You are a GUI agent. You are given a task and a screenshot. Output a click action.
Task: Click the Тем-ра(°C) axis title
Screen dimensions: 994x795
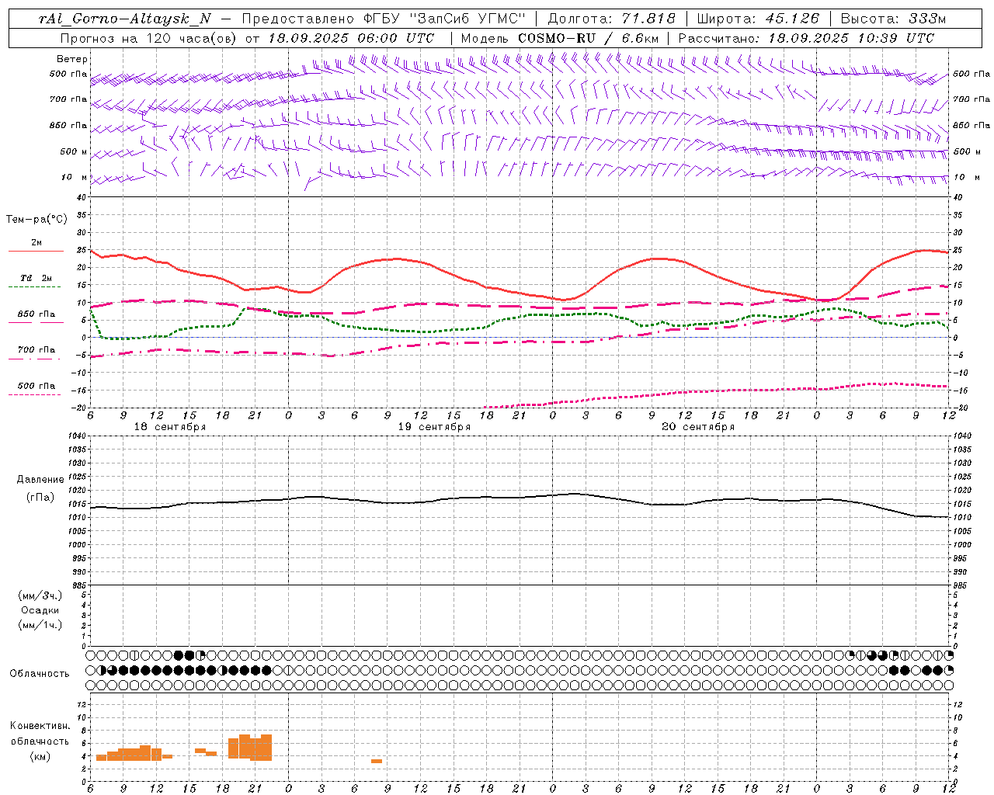(x=36, y=220)
